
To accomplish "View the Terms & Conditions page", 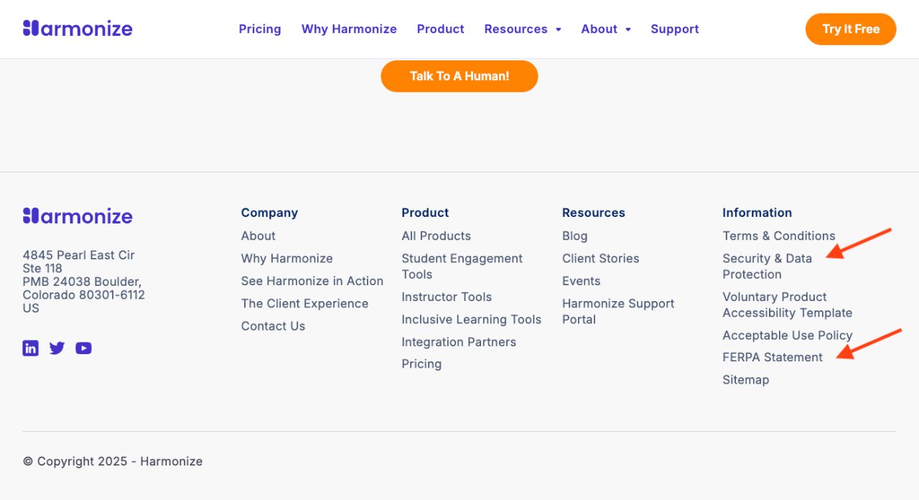I will pyautogui.click(x=779, y=236).
